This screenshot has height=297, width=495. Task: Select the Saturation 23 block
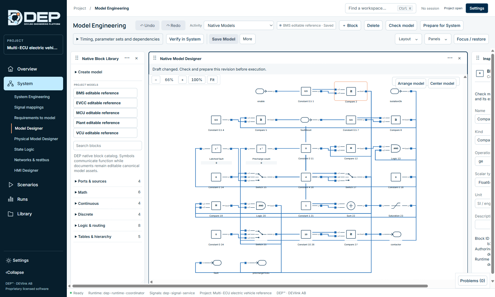396,206
